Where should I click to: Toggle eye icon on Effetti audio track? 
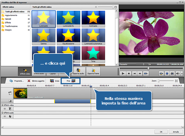point(5,116)
